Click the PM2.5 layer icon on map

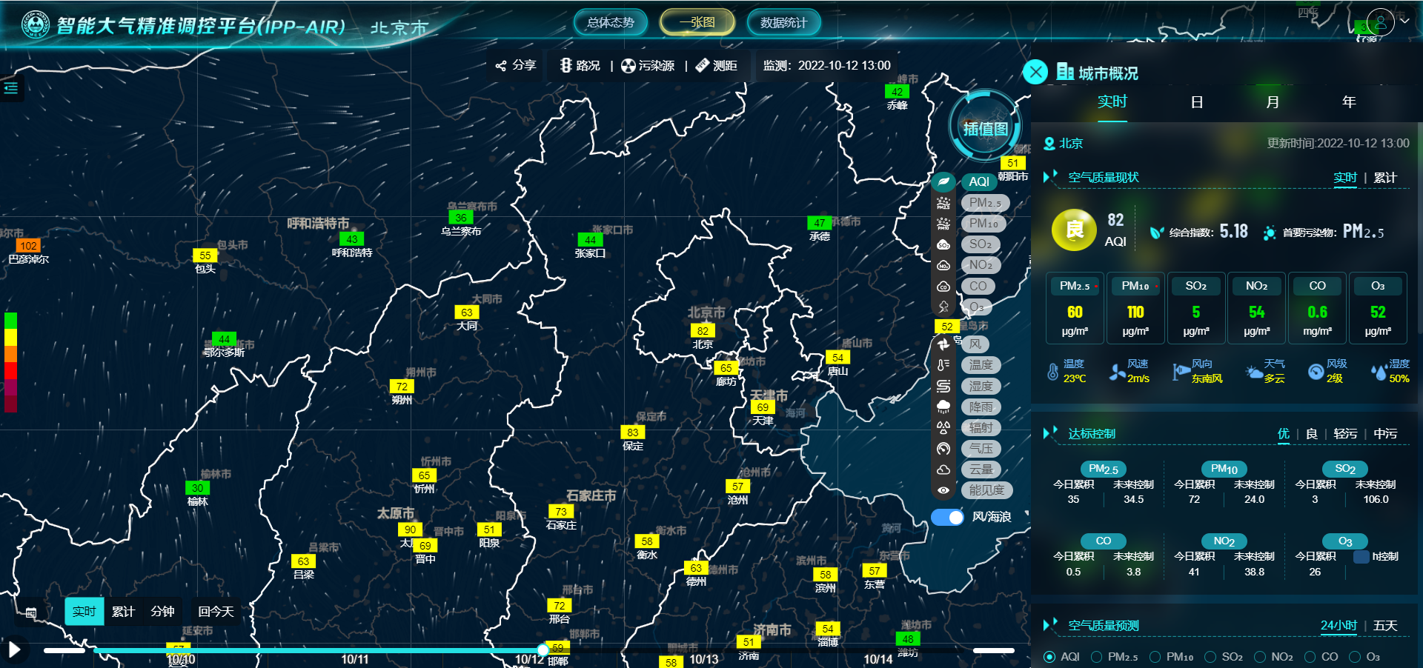pos(943,203)
